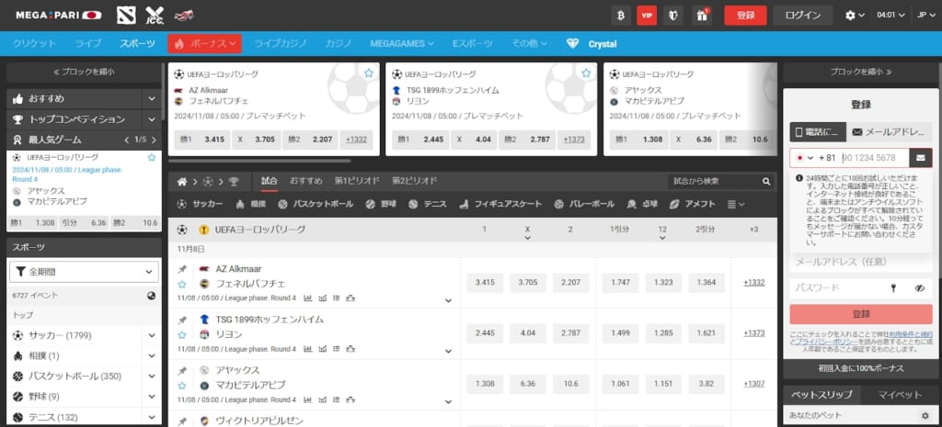Go to next popular game arrow

[x=155, y=140]
